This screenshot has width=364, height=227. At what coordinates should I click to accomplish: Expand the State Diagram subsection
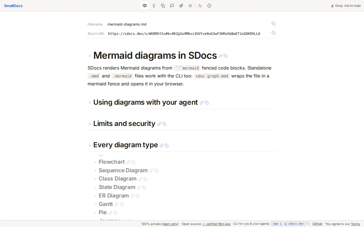[95, 188]
